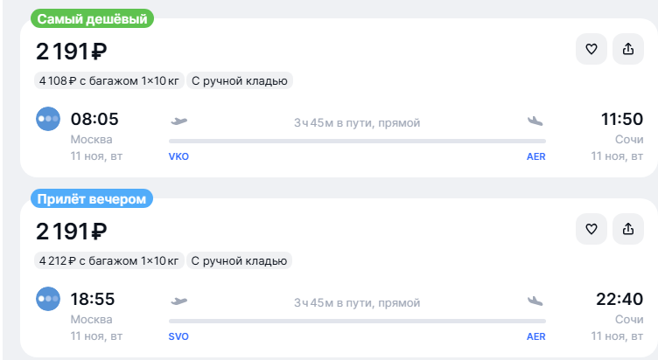The height and width of the screenshot is (360, 658).
Task: Add the 18:55 flight to favorites
Action: 591,229
